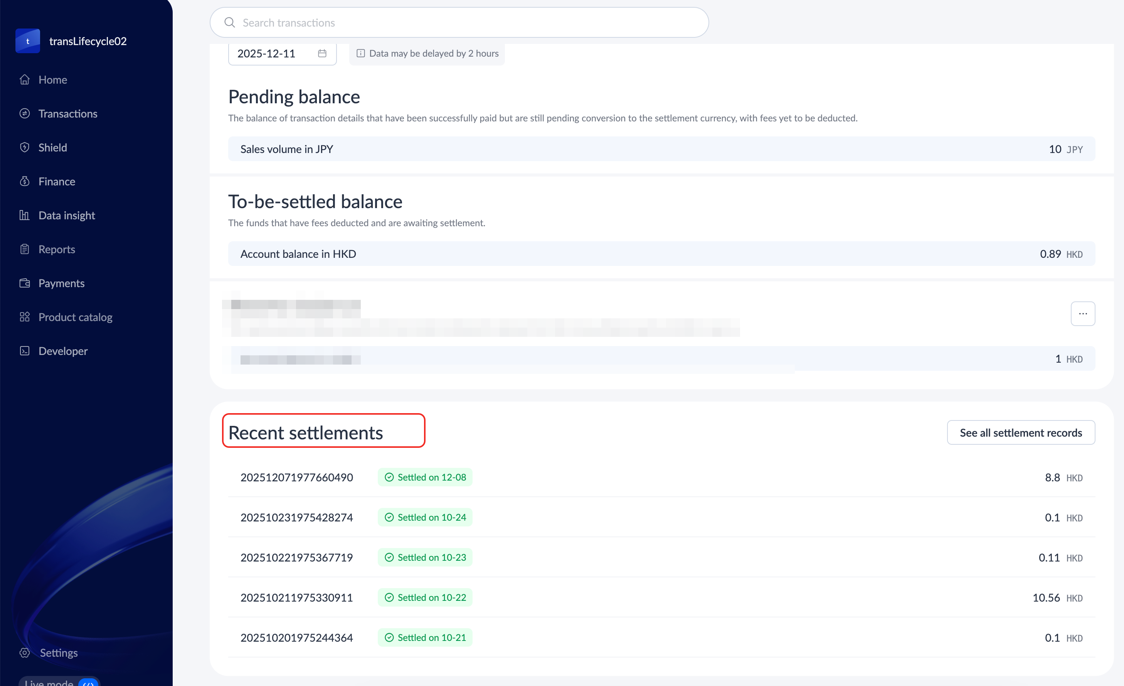Toggle the Live mode switch
Screen dimensions: 1124x686
[88, 683]
